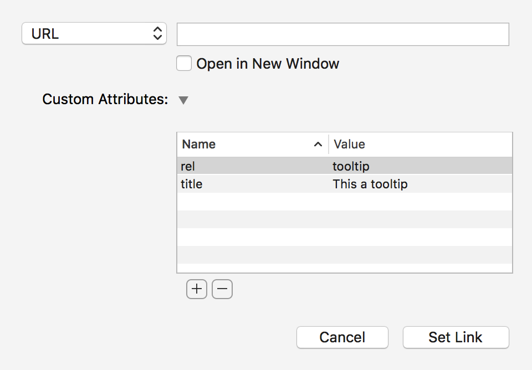The image size is (532, 370).
Task: Select the tooltip value cell
Action: [x=421, y=166]
